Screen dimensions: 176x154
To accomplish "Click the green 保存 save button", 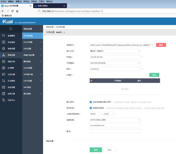I will click(96, 150).
